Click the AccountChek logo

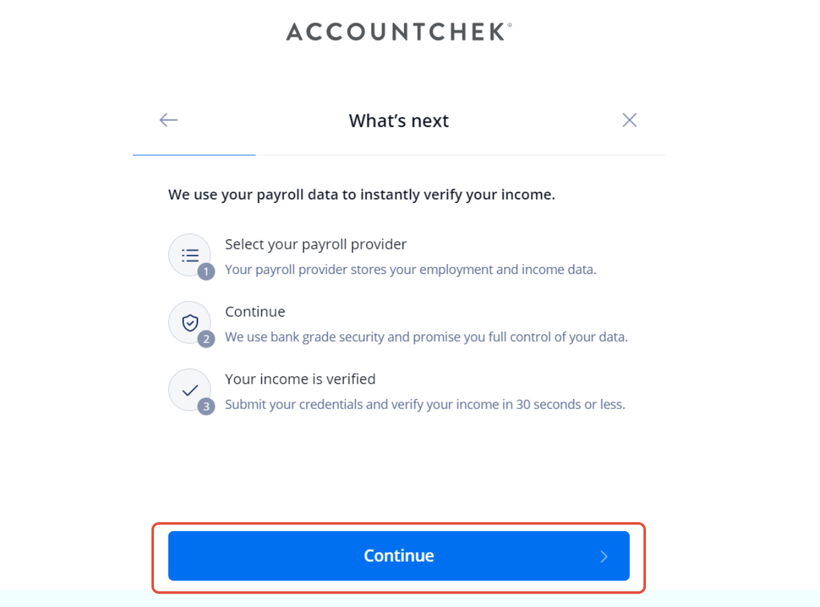tap(398, 31)
